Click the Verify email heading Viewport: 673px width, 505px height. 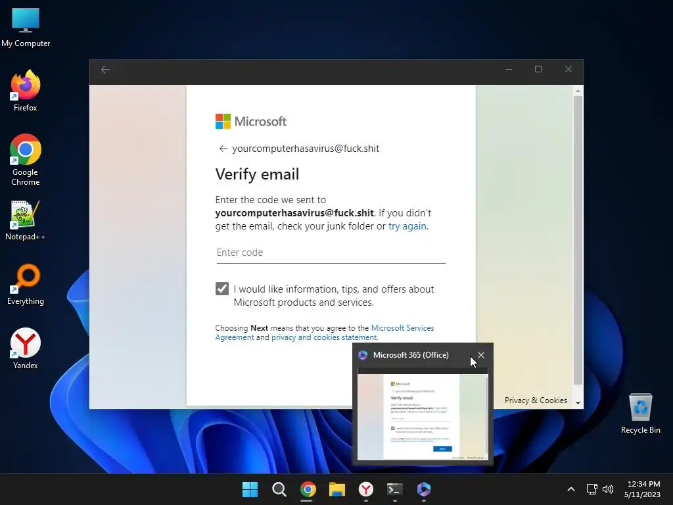(x=257, y=174)
